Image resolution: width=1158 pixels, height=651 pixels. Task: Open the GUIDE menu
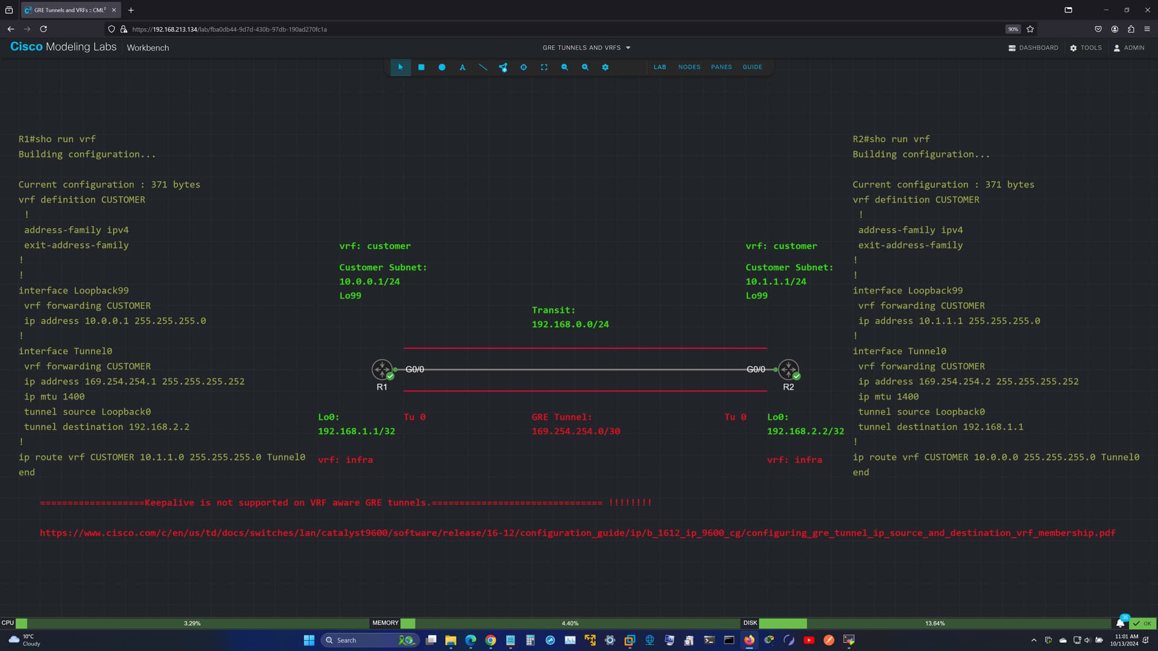[752, 67]
